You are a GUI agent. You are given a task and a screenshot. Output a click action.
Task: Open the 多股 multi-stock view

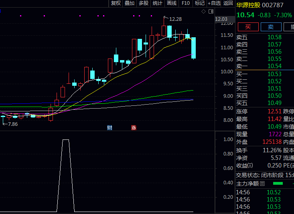point(144,3)
